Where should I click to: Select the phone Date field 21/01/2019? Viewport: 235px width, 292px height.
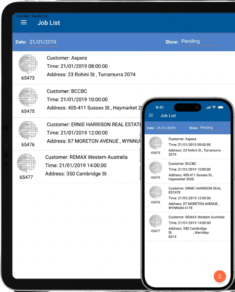pos(166,128)
